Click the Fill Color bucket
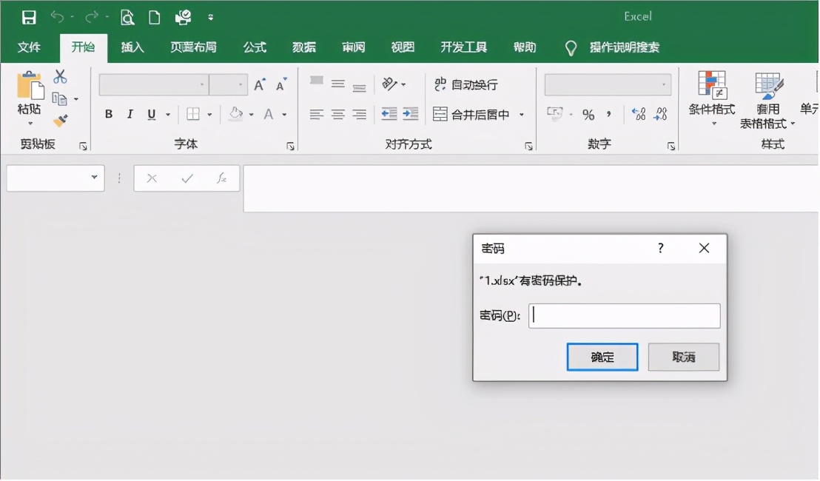Image resolution: width=820 pixels, height=481 pixels. click(236, 114)
